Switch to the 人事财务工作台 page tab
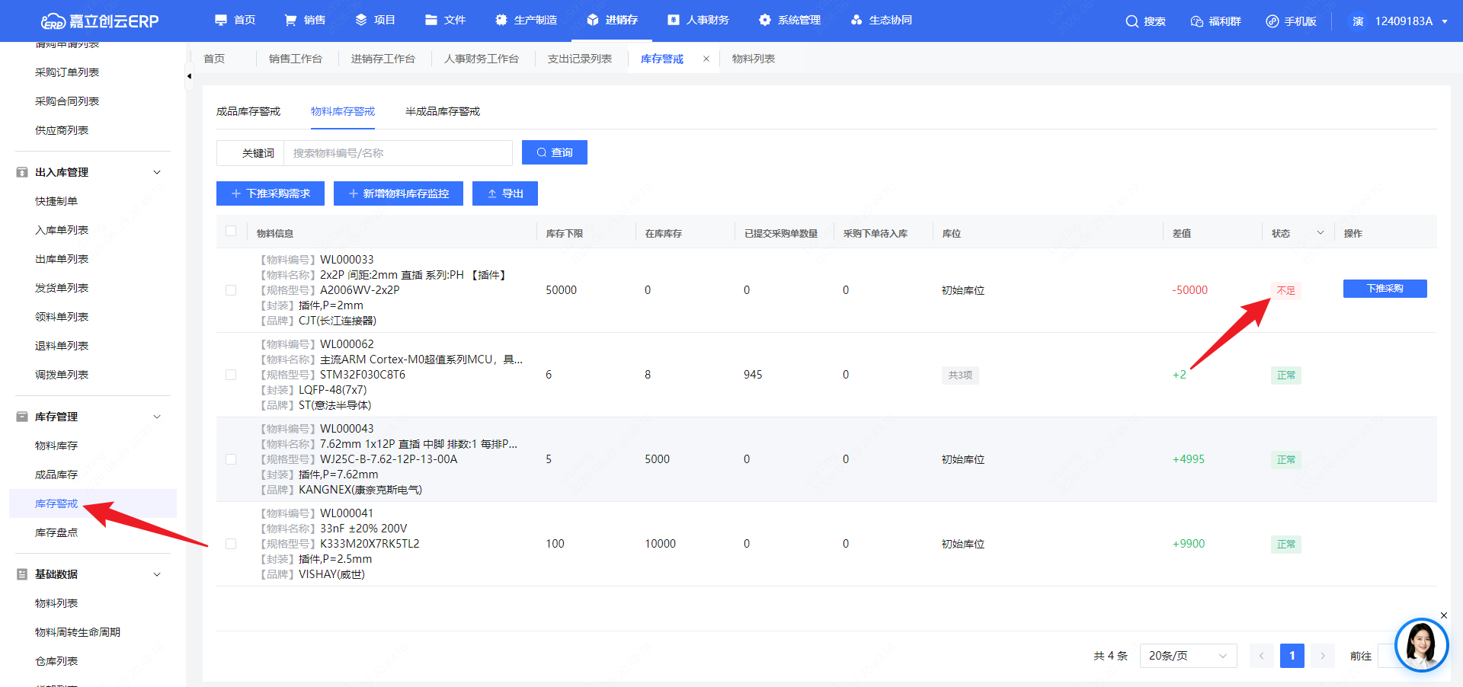 (481, 59)
